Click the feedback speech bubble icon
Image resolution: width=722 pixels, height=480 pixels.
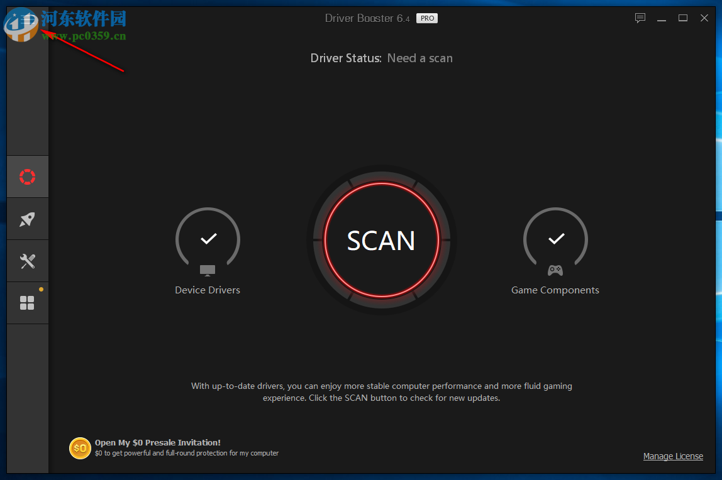(640, 18)
